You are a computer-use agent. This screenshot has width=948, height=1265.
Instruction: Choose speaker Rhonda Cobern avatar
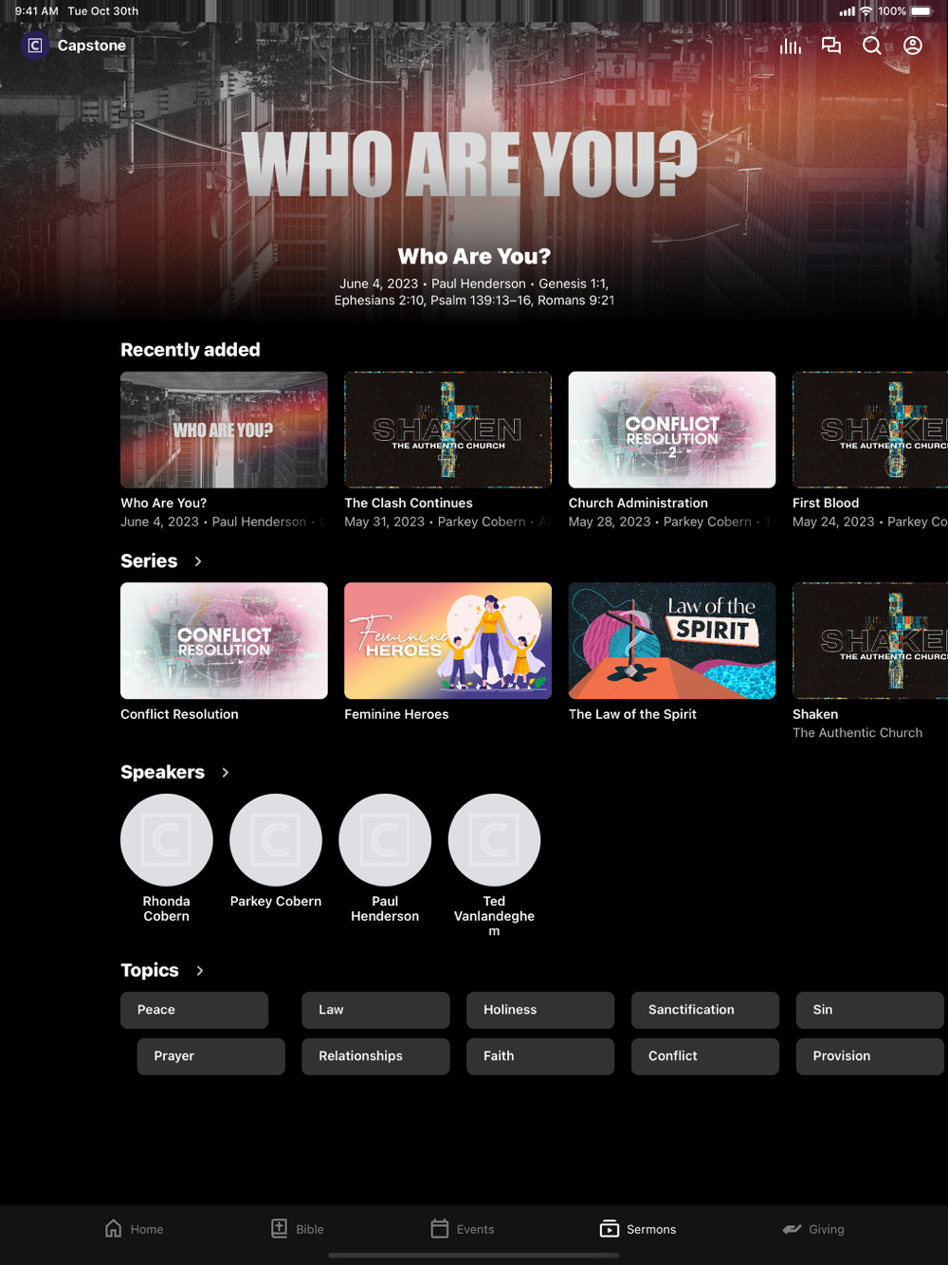(167, 840)
